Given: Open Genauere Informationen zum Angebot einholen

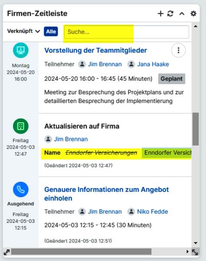Looking at the screenshot, I should (106, 194).
